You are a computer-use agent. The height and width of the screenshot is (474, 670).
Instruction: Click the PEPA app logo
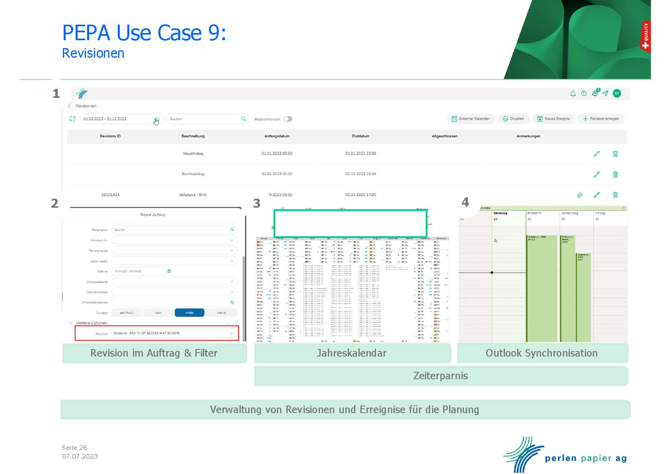(82, 94)
